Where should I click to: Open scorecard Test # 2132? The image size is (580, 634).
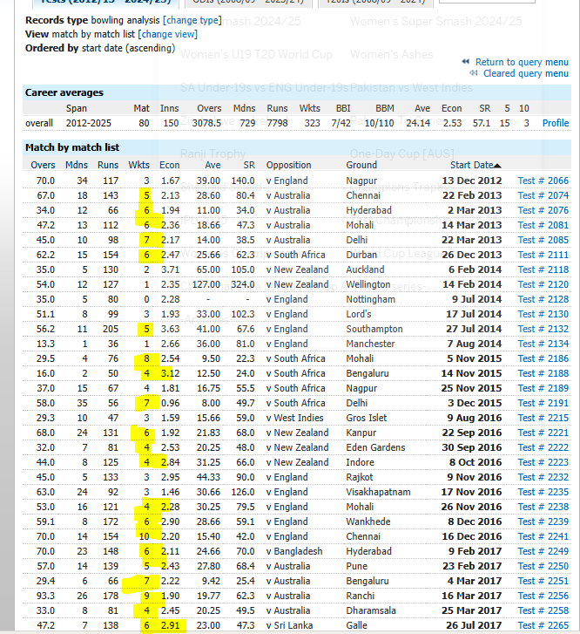pos(543,329)
